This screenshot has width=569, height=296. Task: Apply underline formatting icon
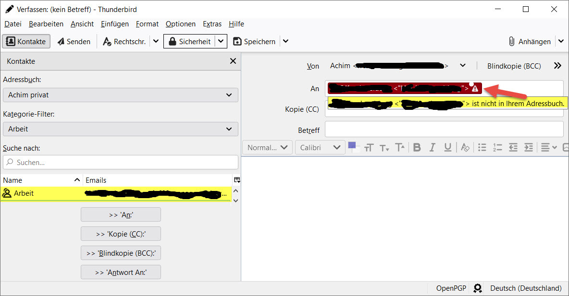click(x=448, y=147)
